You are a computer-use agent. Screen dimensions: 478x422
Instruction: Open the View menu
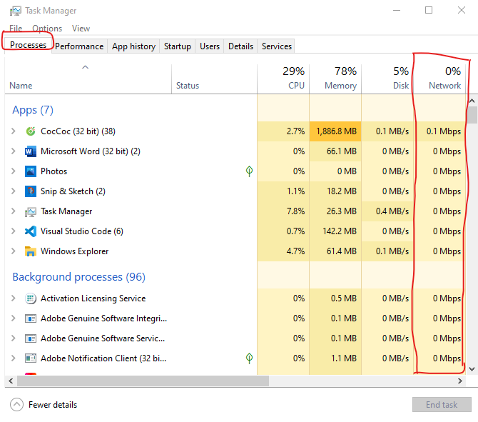point(81,29)
